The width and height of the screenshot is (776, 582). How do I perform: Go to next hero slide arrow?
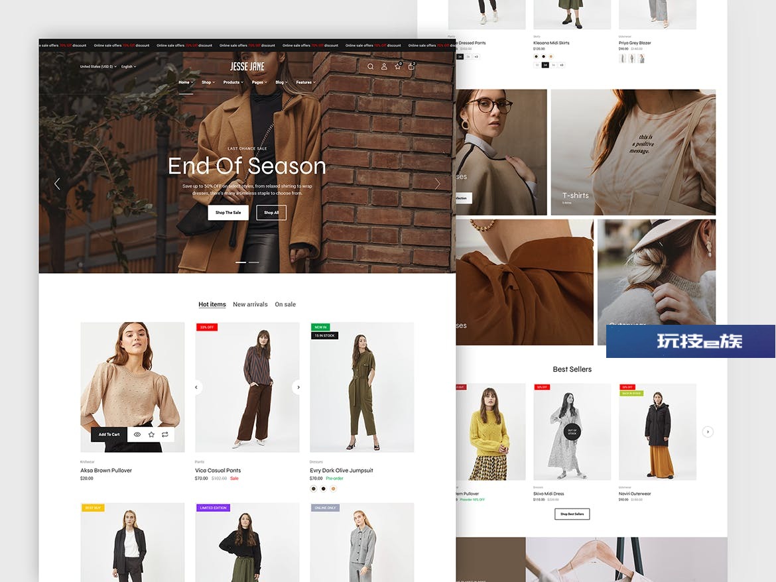(x=438, y=184)
